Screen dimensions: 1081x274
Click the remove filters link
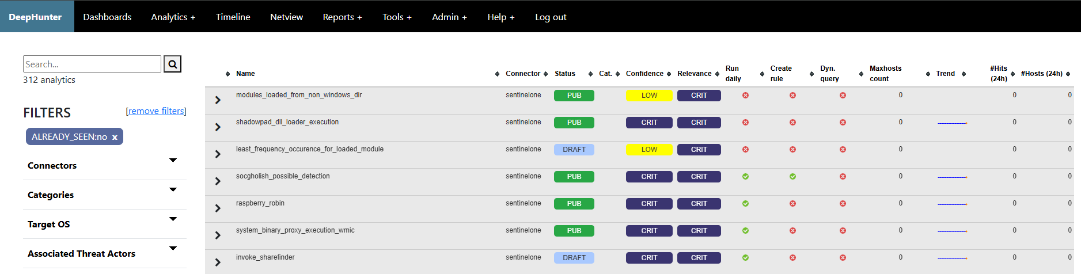(x=156, y=111)
